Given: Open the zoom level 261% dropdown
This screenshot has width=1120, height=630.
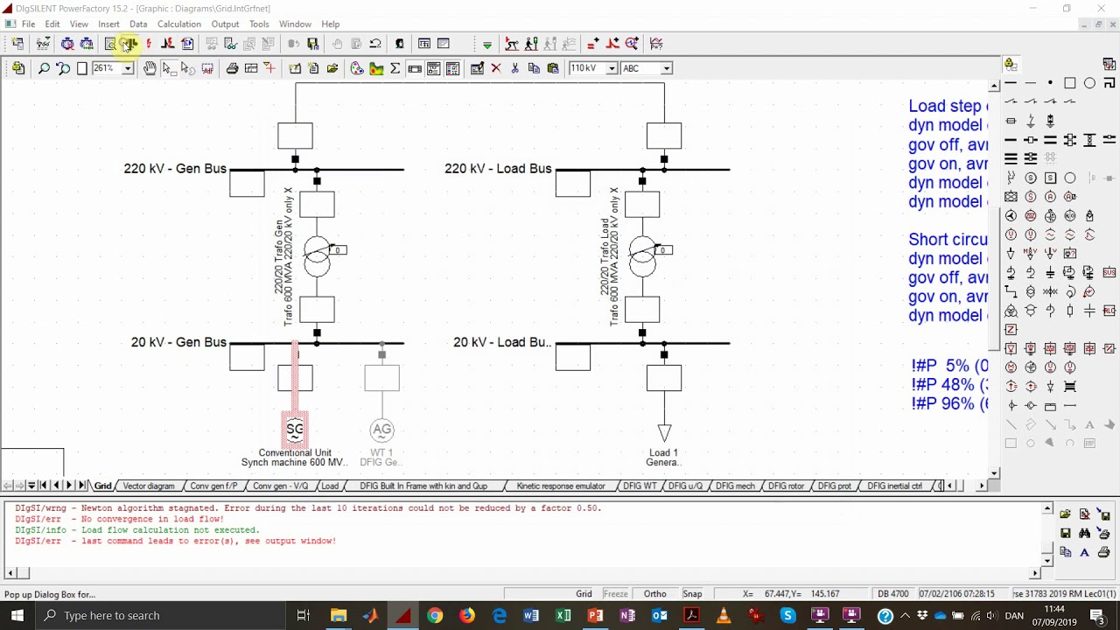Looking at the screenshot, I should (127, 68).
